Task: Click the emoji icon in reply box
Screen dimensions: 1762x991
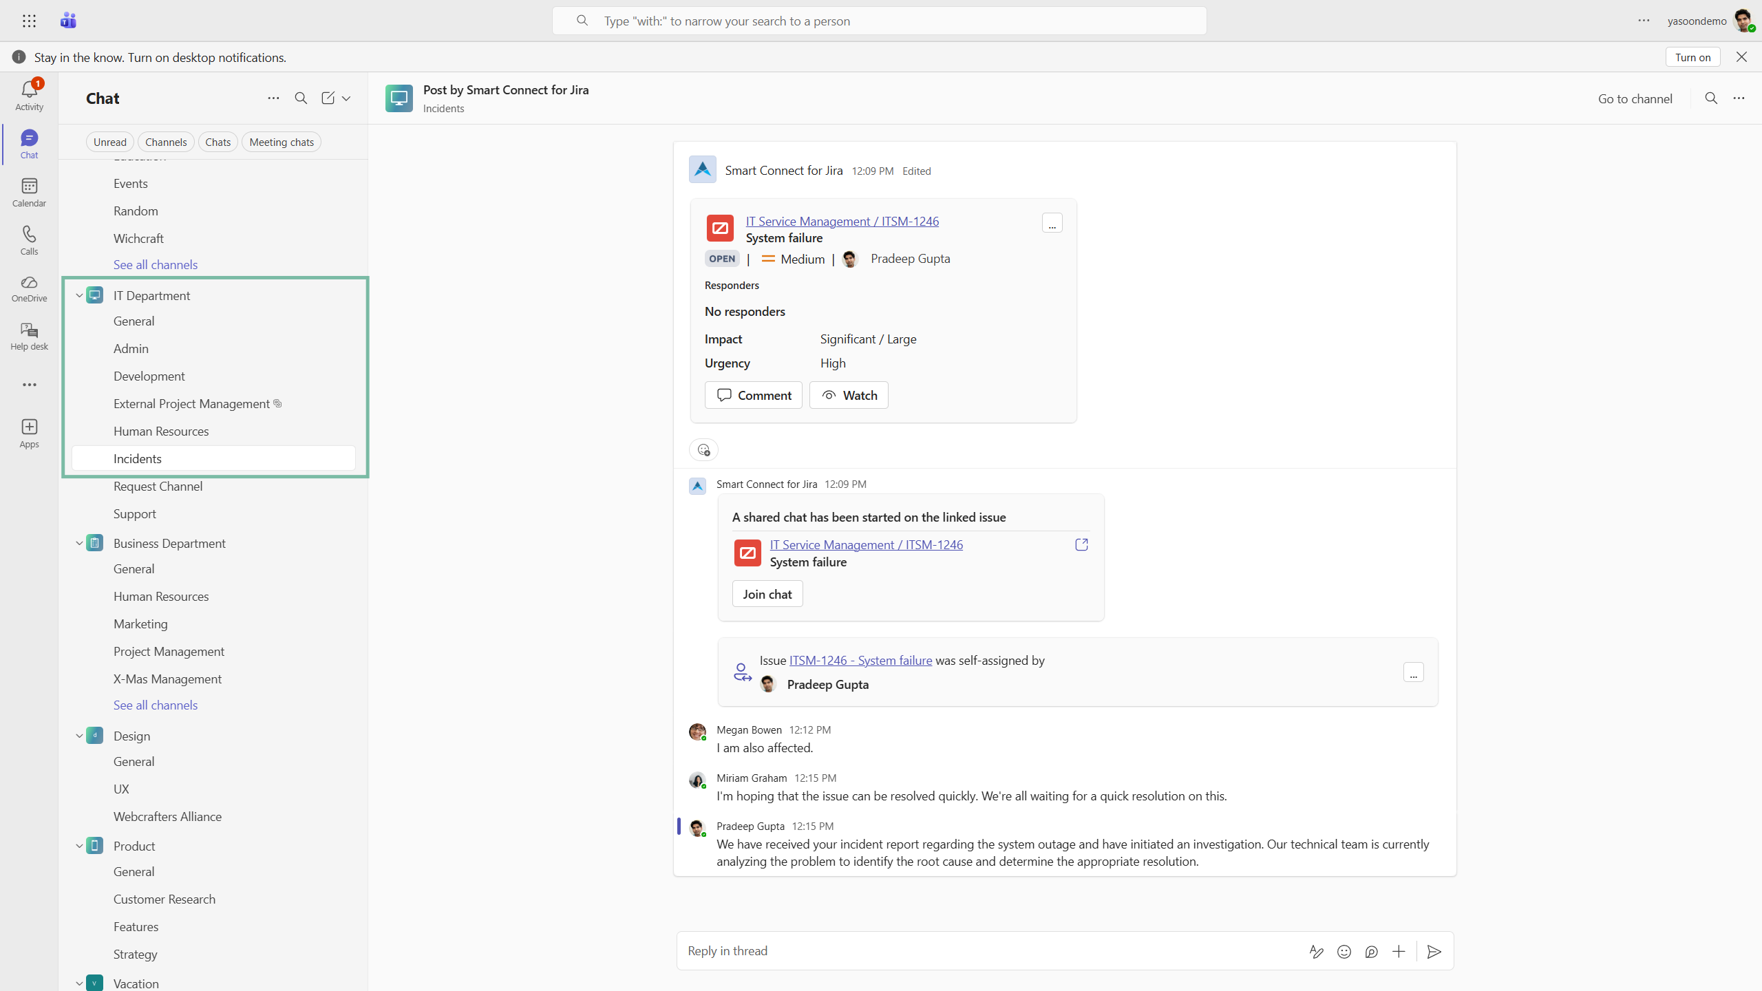Action: tap(1344, 951)
